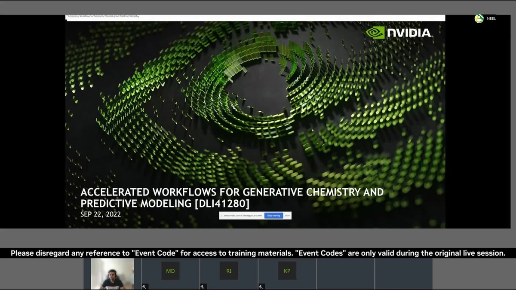Click the sharing-your-screen notification text
The image size is (516, 290).
243,216
